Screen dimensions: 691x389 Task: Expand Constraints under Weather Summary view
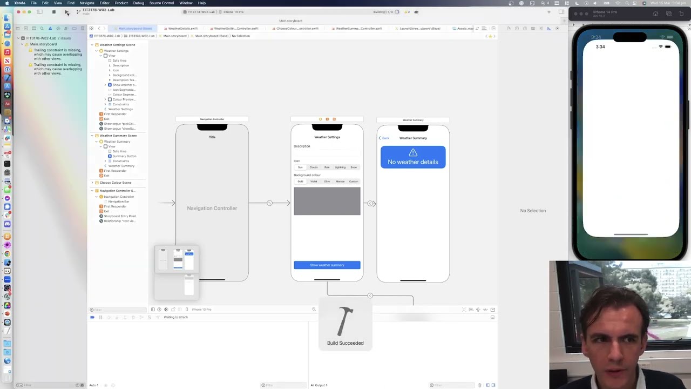105,161
